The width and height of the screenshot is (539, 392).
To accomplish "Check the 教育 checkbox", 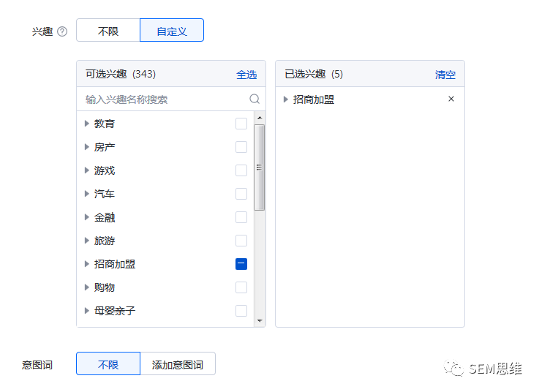I will [x=241, y=124].
